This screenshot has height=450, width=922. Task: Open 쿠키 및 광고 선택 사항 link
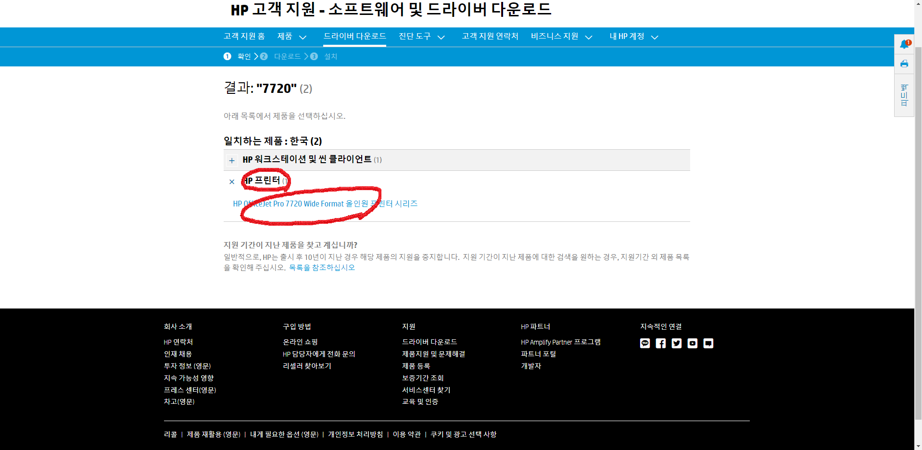point(463,435)
